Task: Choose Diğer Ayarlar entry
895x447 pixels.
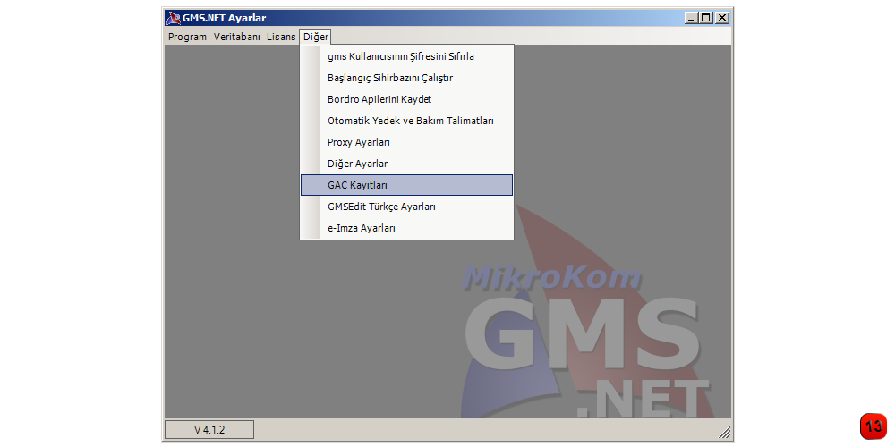Action: (x=406, y=164)
